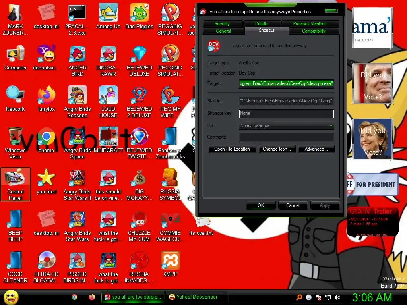This screenshot has height=305, width=407.
Task: Select the chome Chrome shortcut
Action: click(46, 140)
